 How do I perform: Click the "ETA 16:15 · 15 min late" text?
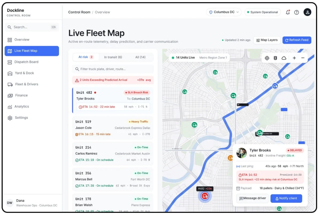pos(94,134)
